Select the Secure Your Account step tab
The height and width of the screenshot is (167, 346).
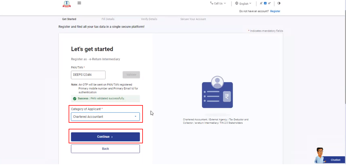point(193,19)
